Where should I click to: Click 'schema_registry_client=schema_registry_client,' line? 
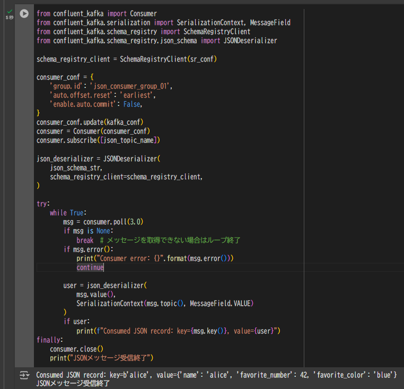(x=126, y=176)
